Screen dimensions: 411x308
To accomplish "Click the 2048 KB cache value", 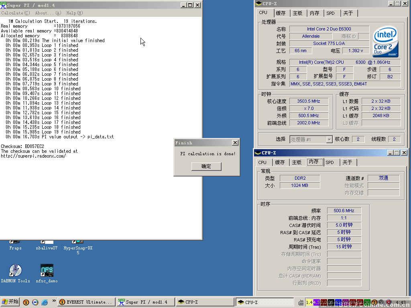I will point(381,115).
